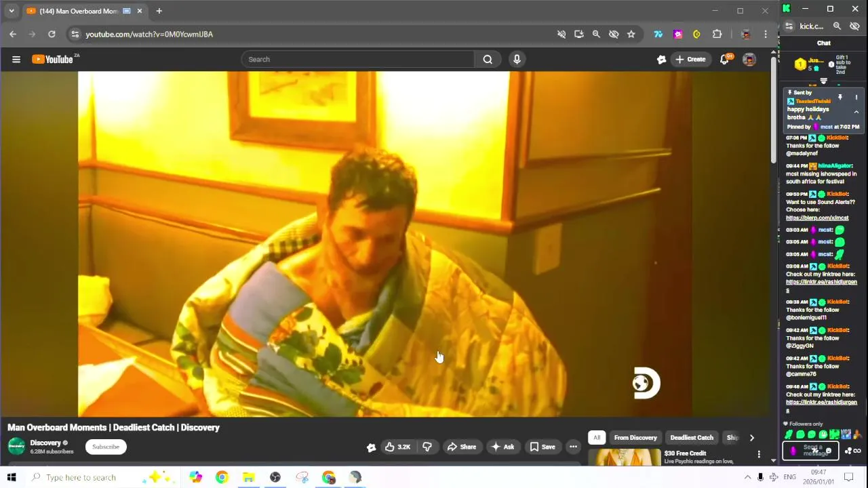Image resolution: width=868 pixels, height=488 pixels.
Task: Open the Windows notification center
Action: click(848, 477)
